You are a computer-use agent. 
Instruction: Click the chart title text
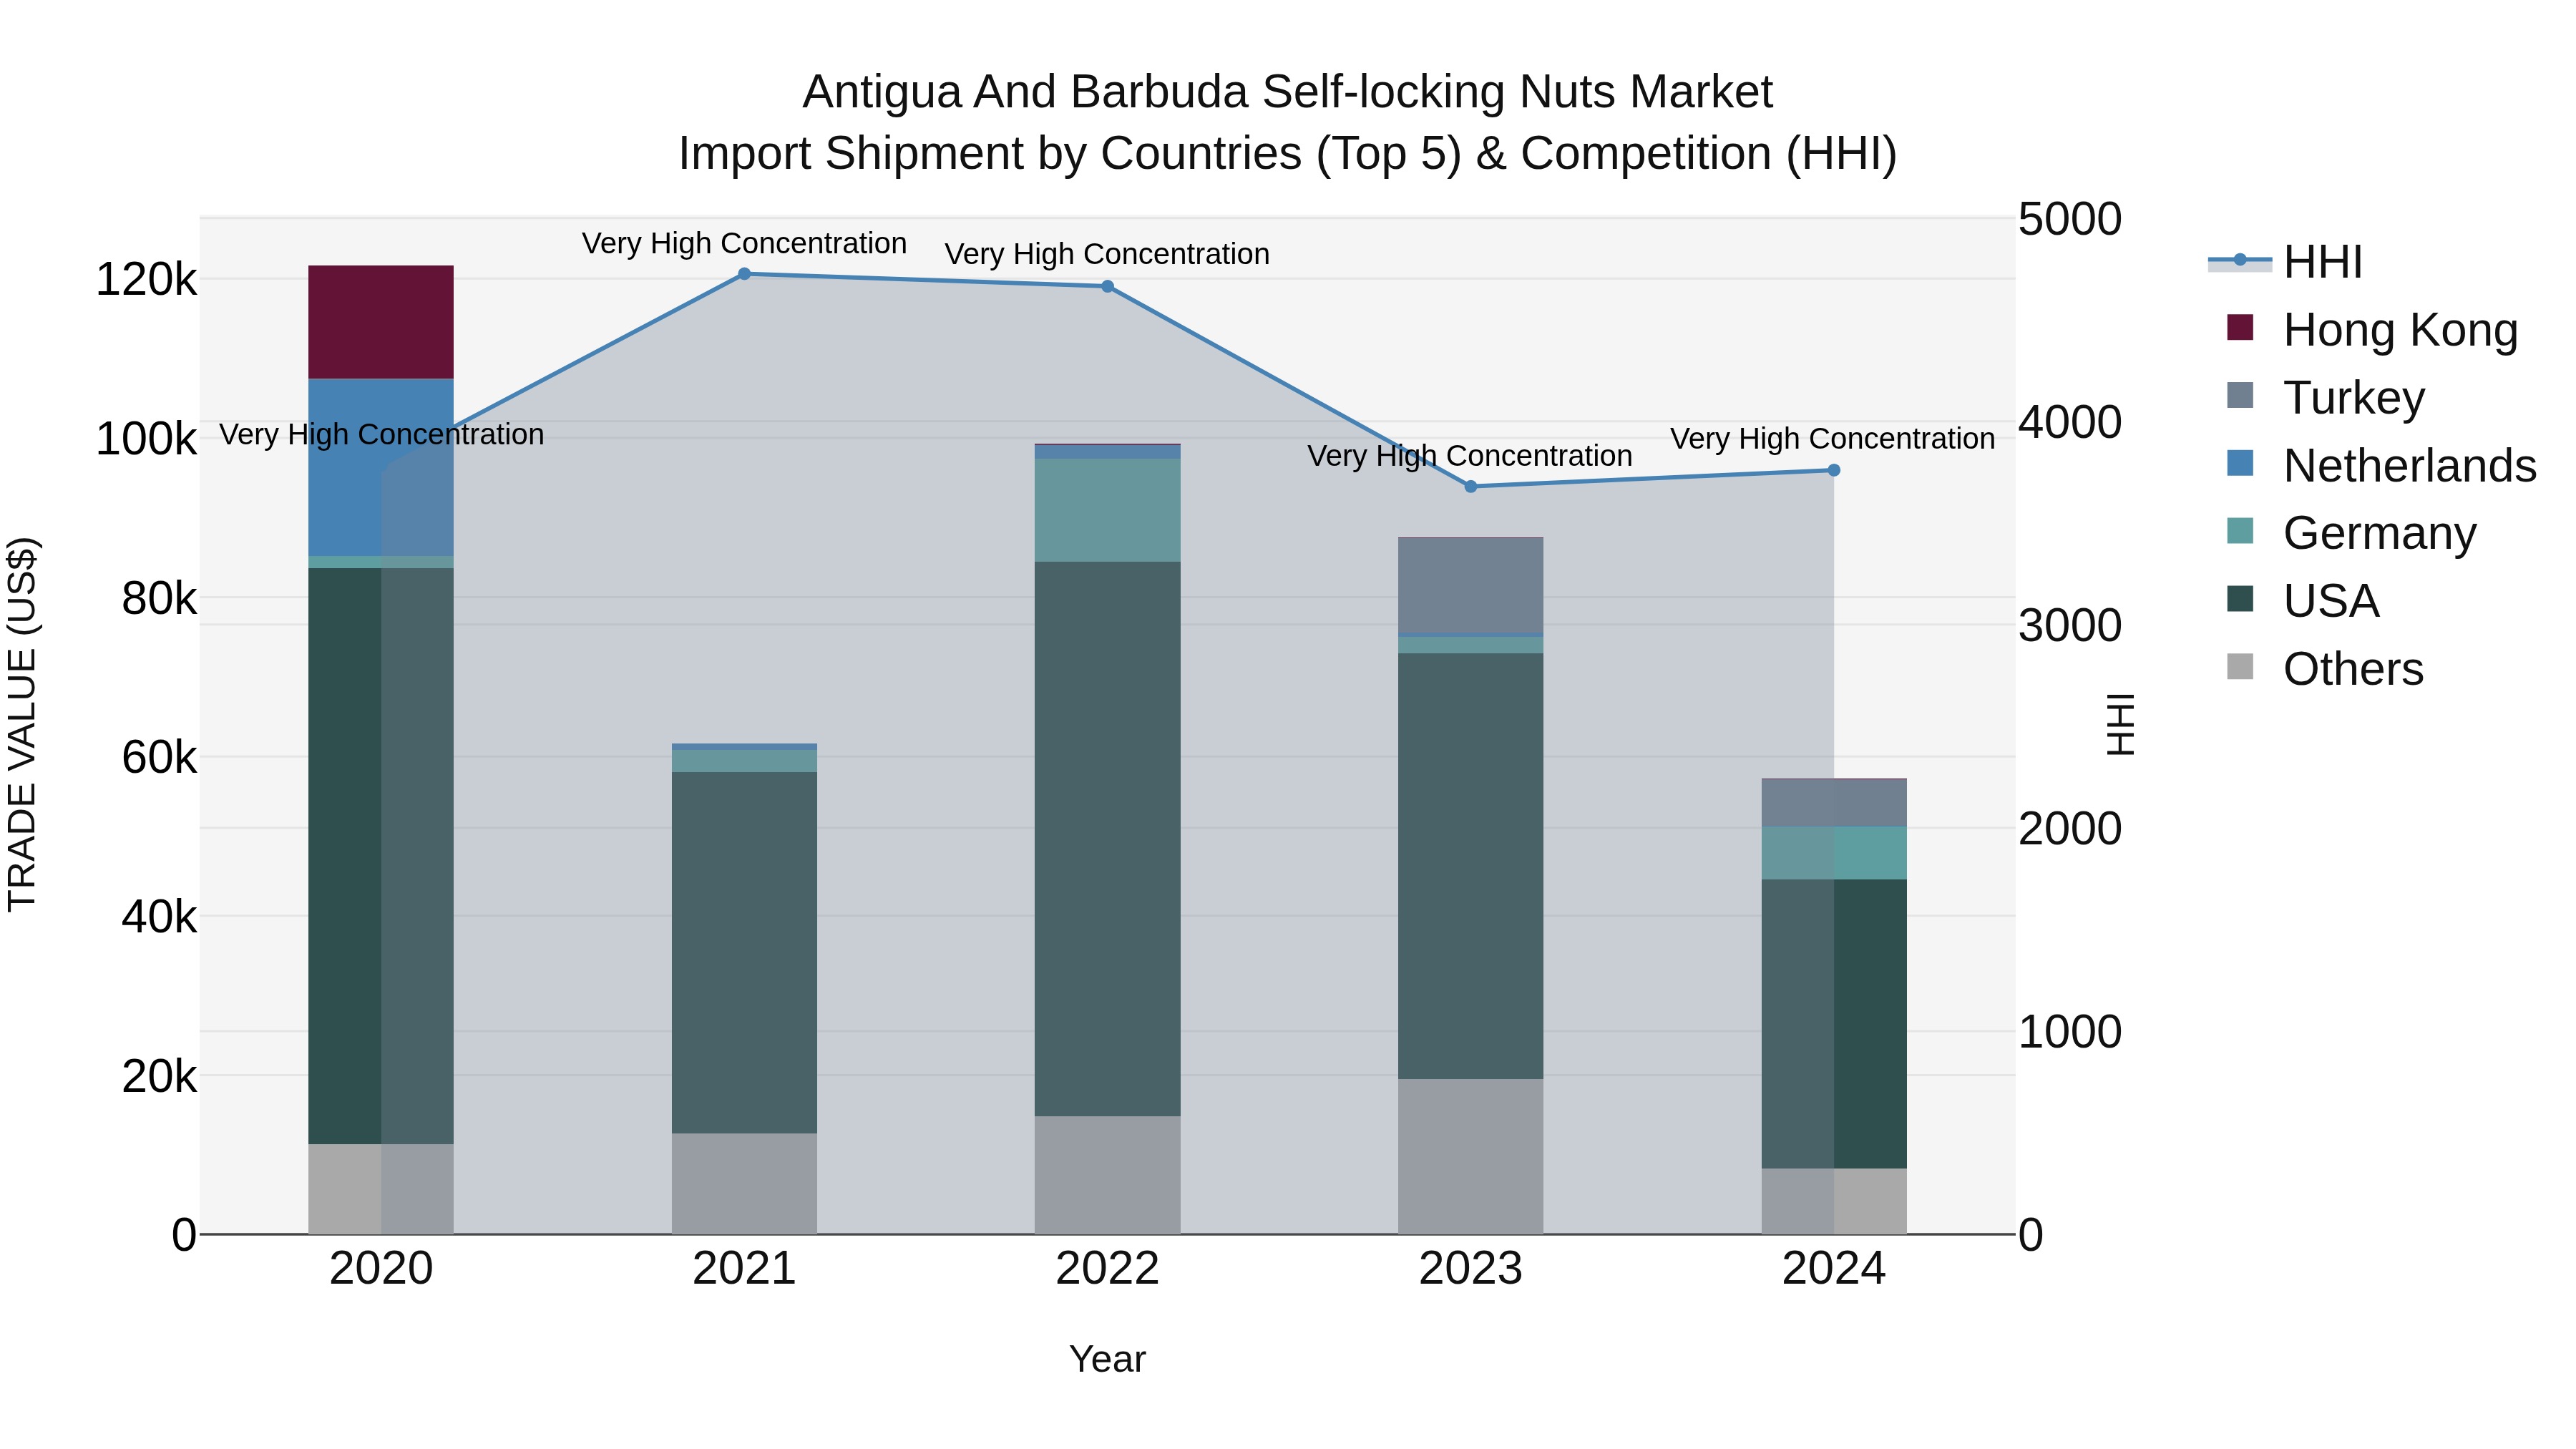[x=1288, y=123]
